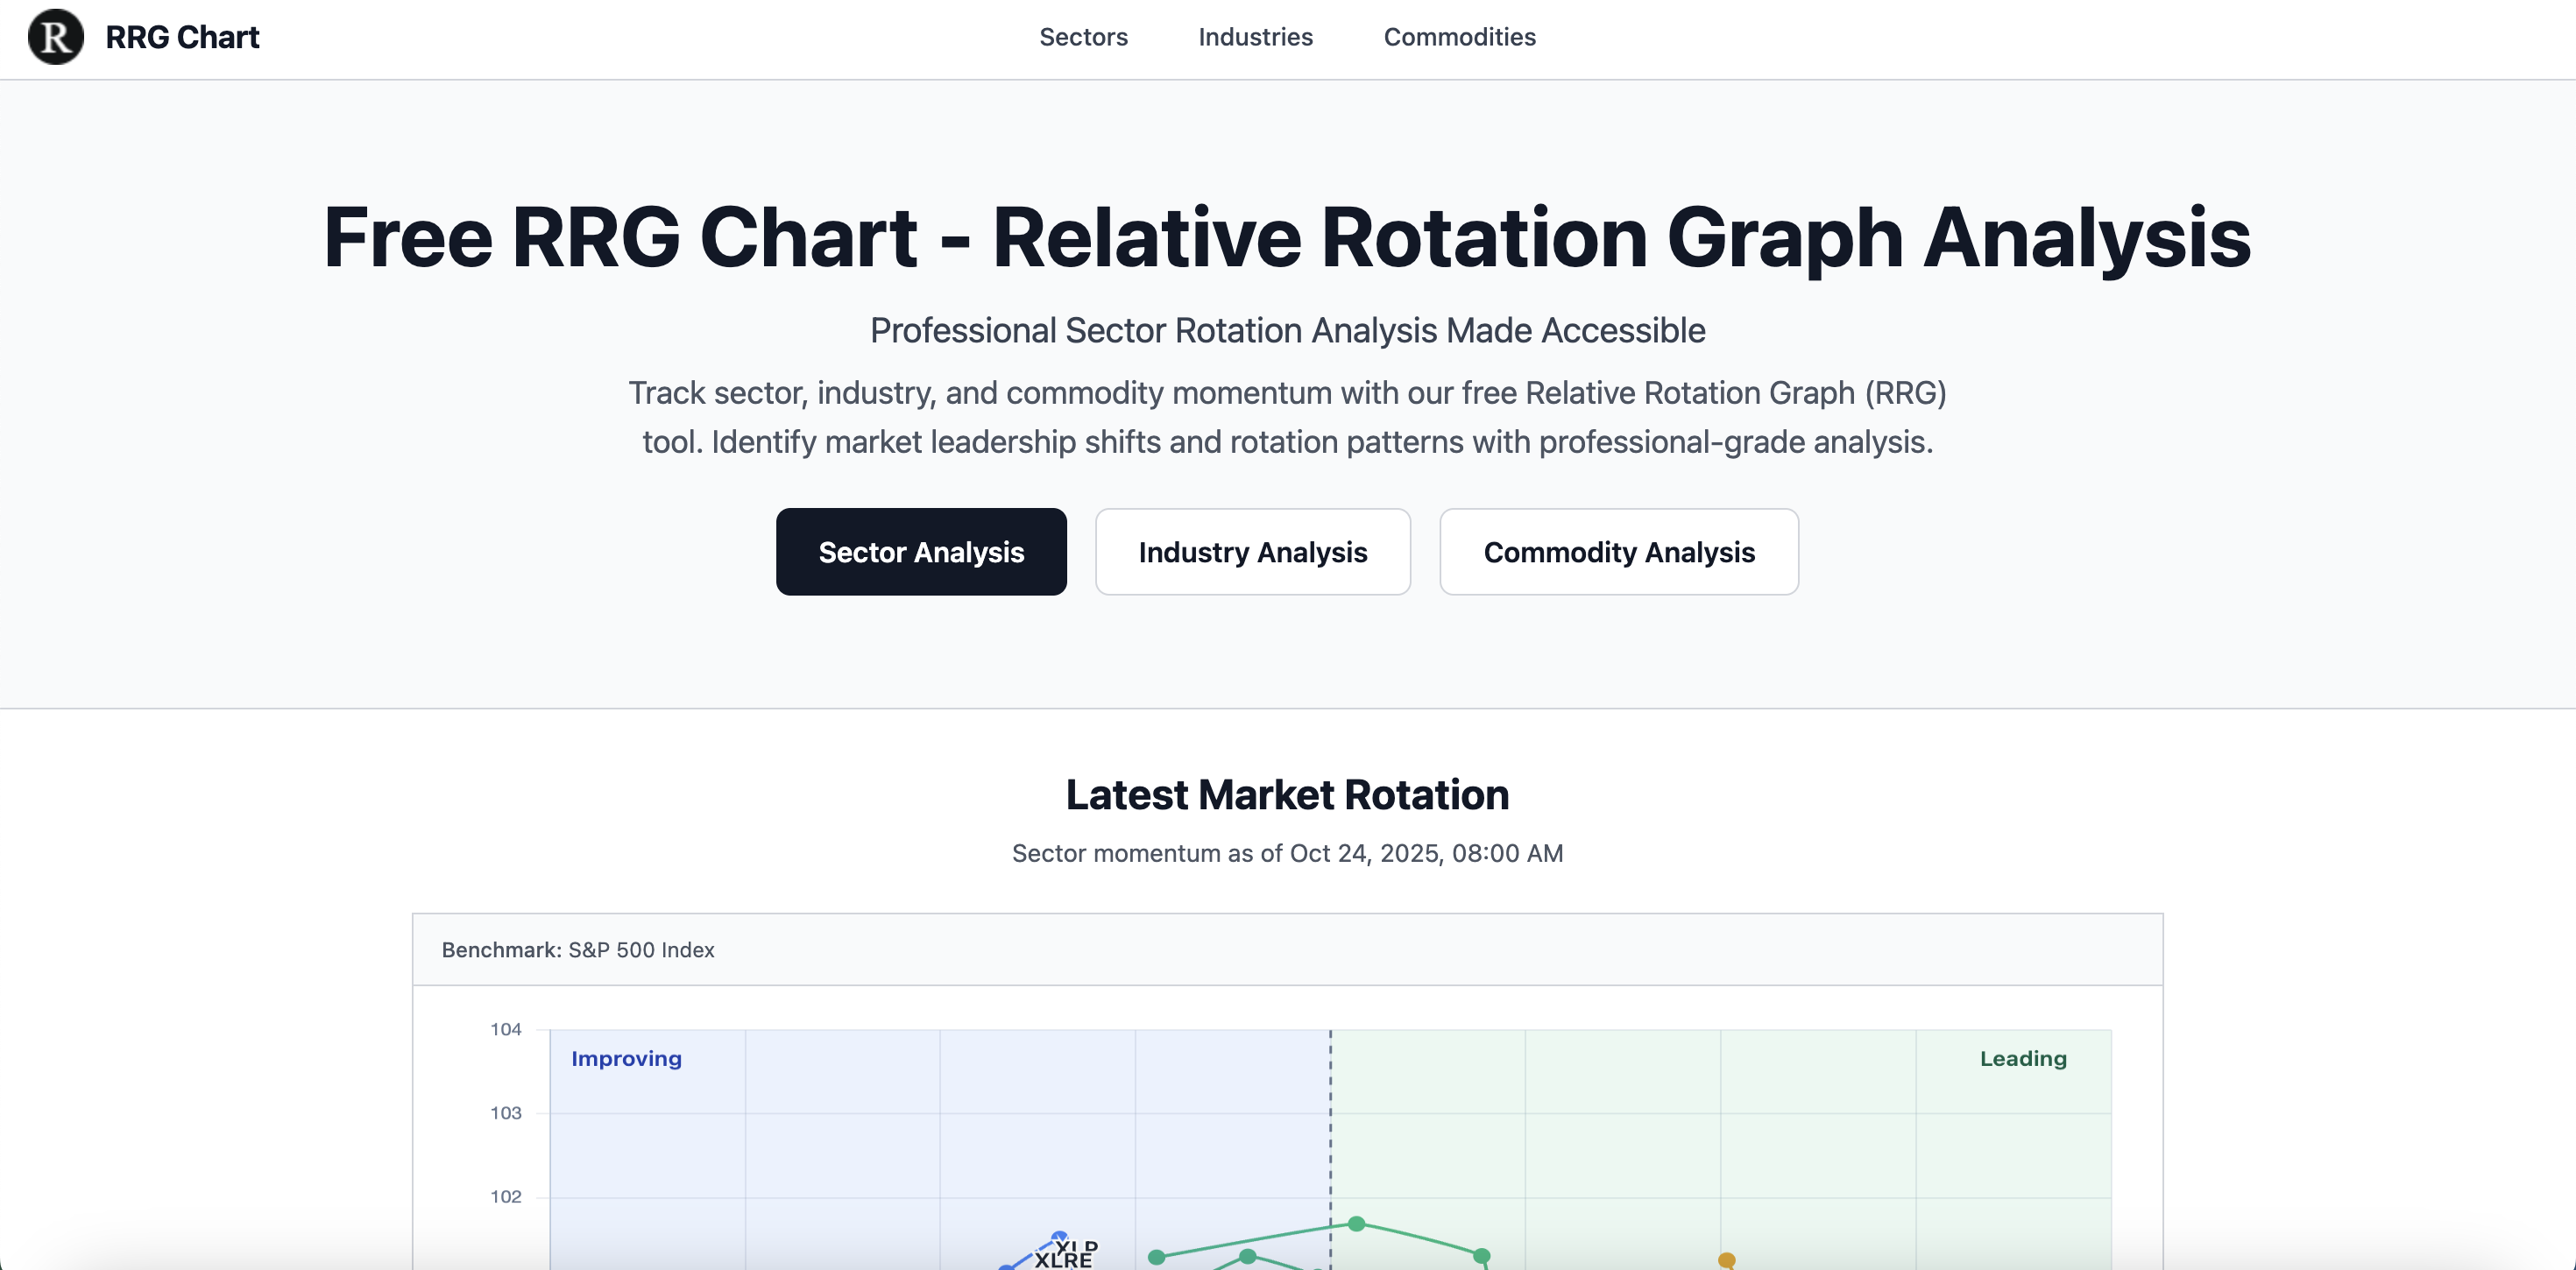
Task: Go to Industries in the top navigation
Action: [x=1255, y=37]
